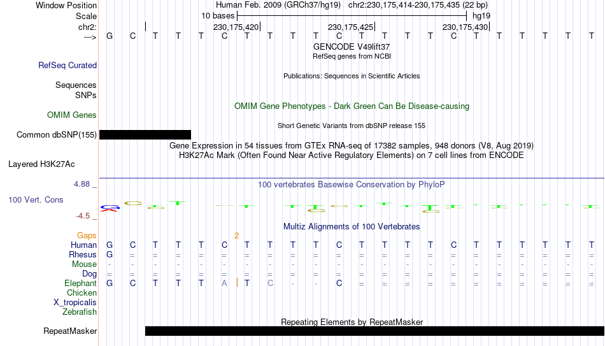The height and width of the screenshot is (346, 605).
Task: Click the ---> sequence direction arrow label
Action: click(90, 37)
